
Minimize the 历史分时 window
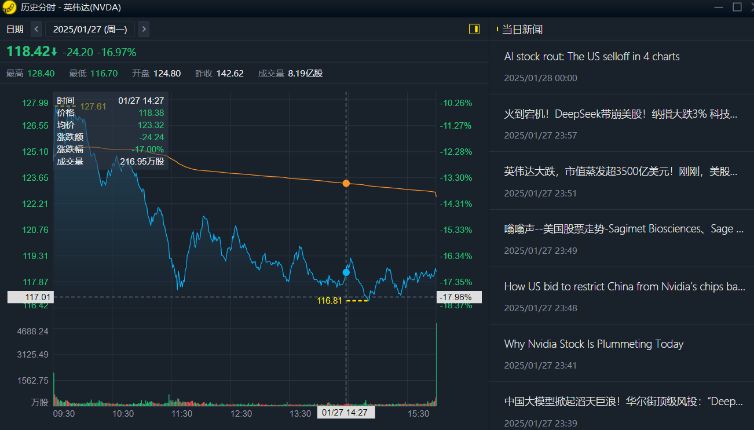[x=718, y=8]
